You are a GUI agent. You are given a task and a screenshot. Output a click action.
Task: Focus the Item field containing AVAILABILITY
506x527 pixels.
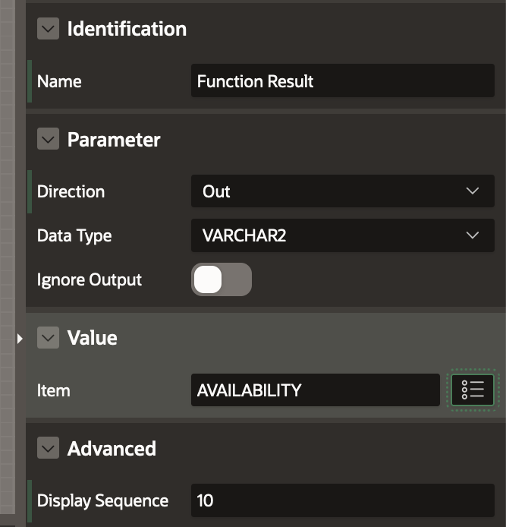coord(315,390)
